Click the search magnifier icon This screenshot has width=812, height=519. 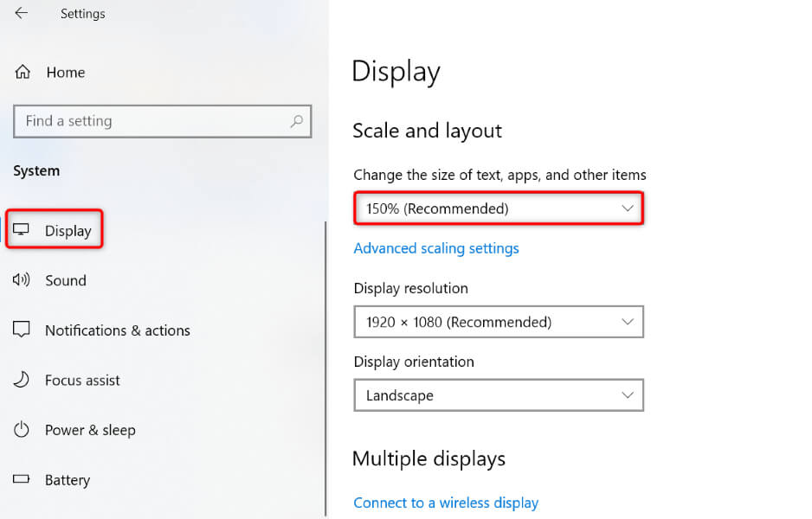point(296,121)
